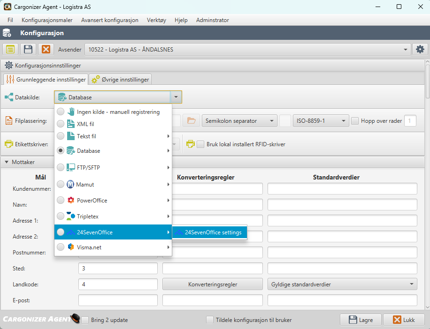
Task: Open the Konverteringsregler button
Action: 212,284
